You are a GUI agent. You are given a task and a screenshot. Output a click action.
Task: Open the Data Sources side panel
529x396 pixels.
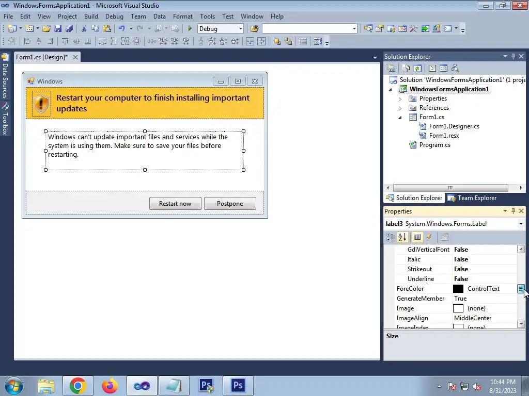[x=5, y=77]
